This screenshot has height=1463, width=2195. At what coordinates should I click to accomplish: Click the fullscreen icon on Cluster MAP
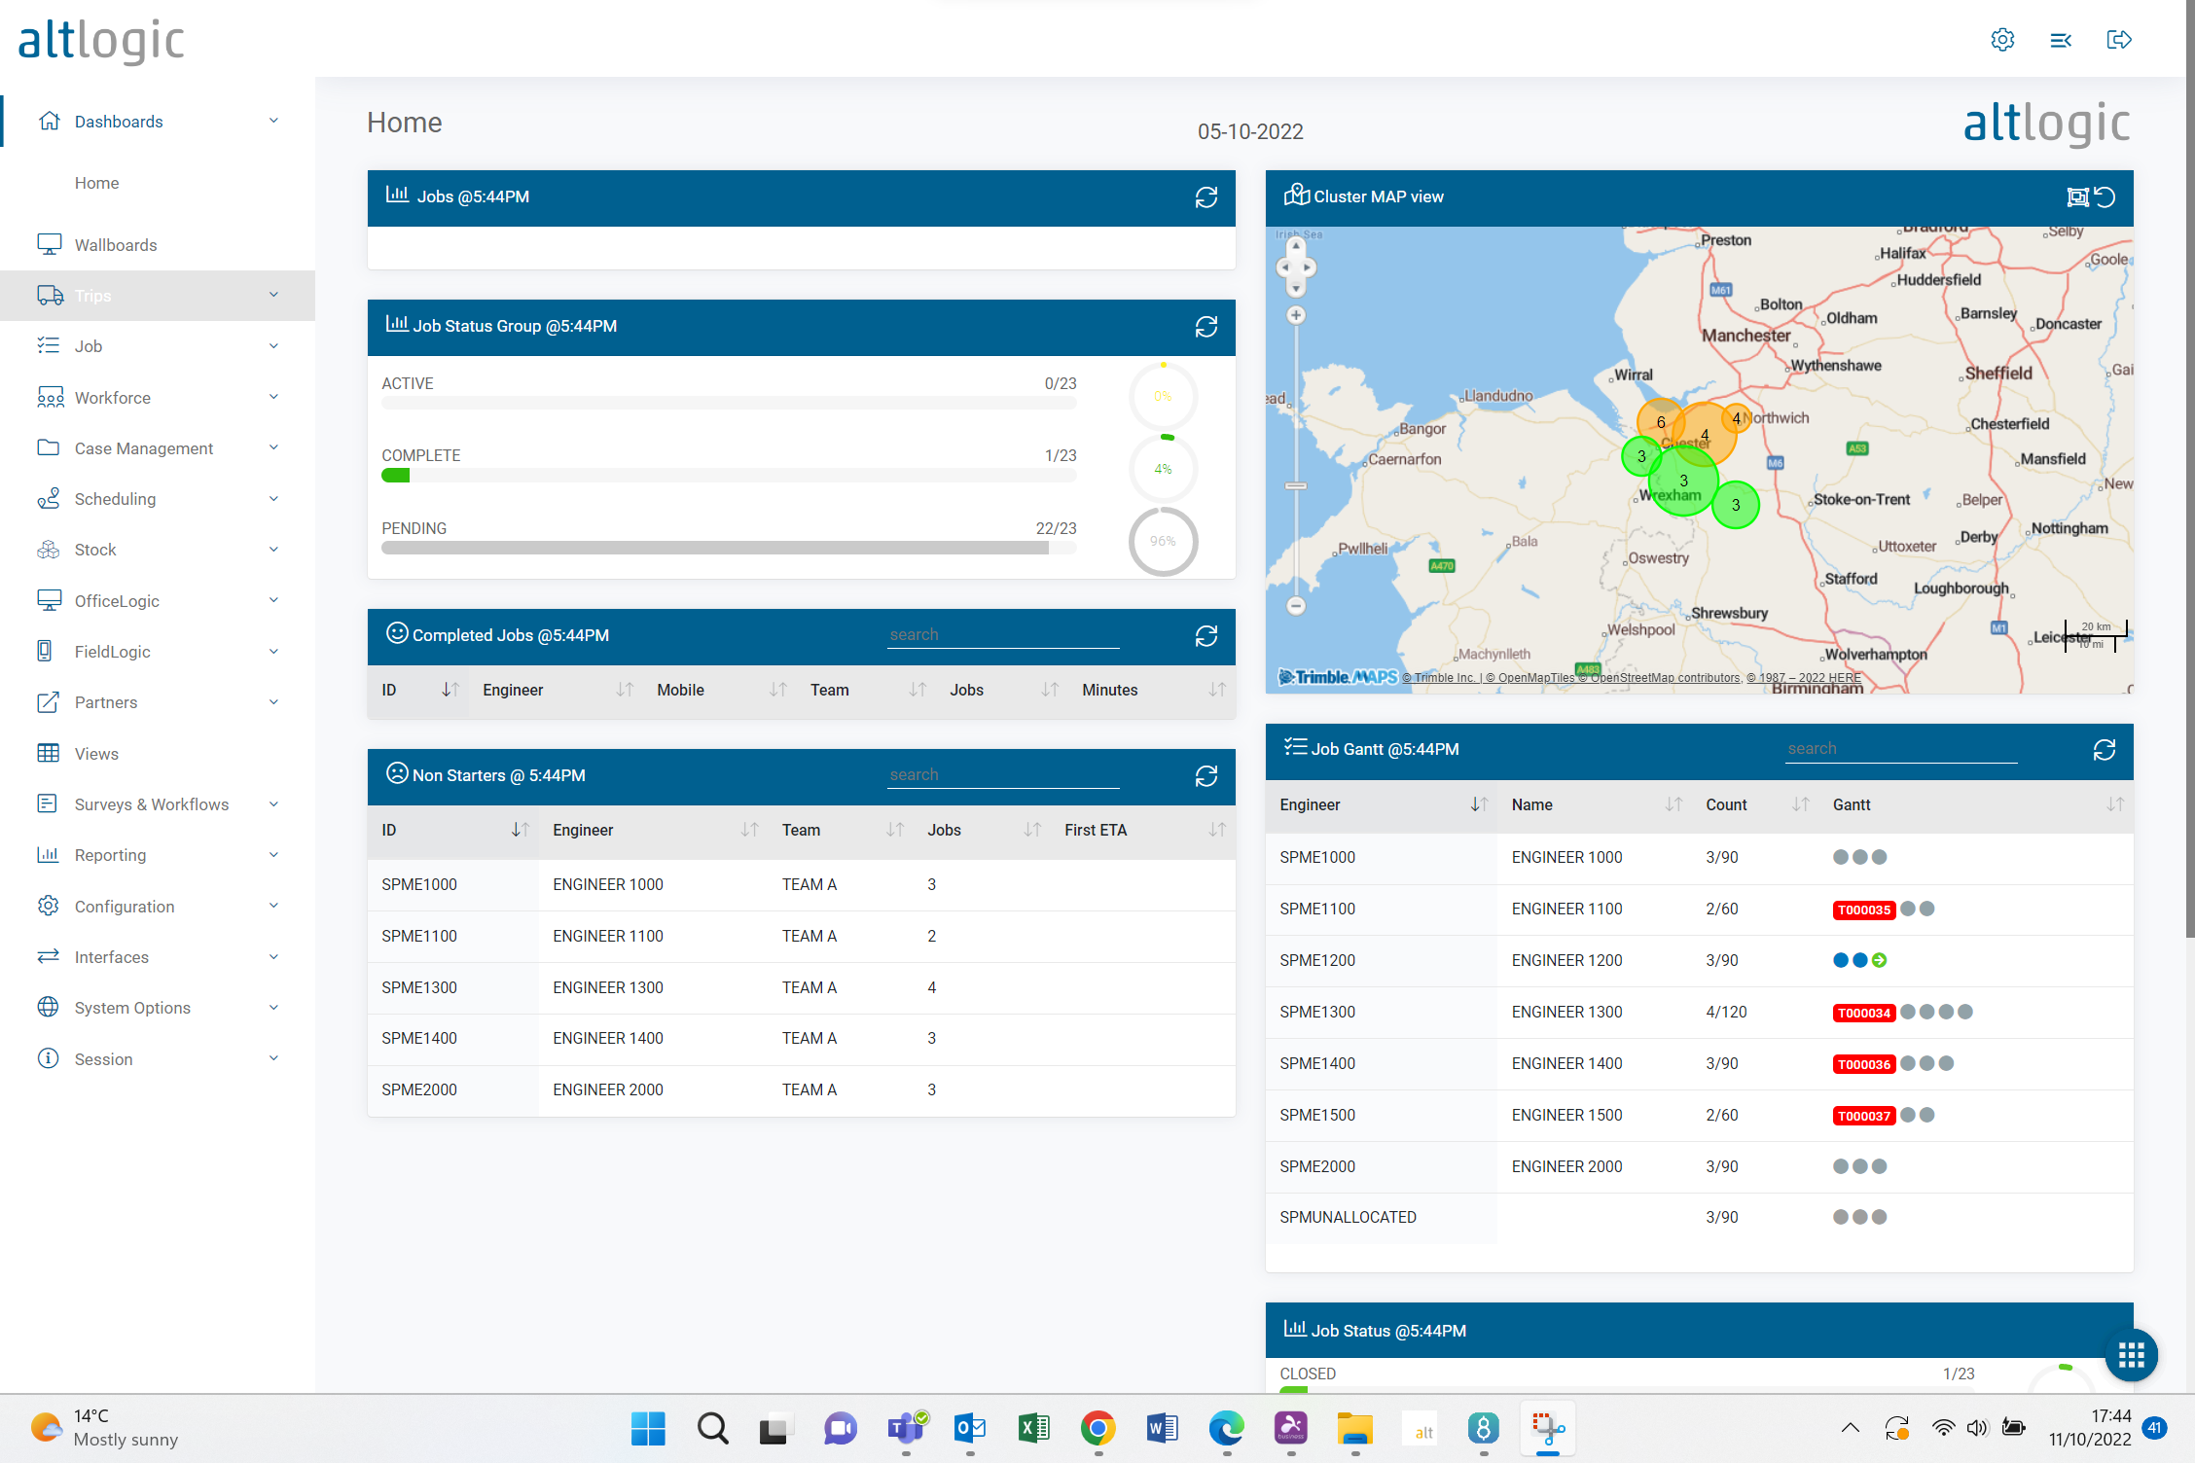click(x=2077, y=197)
